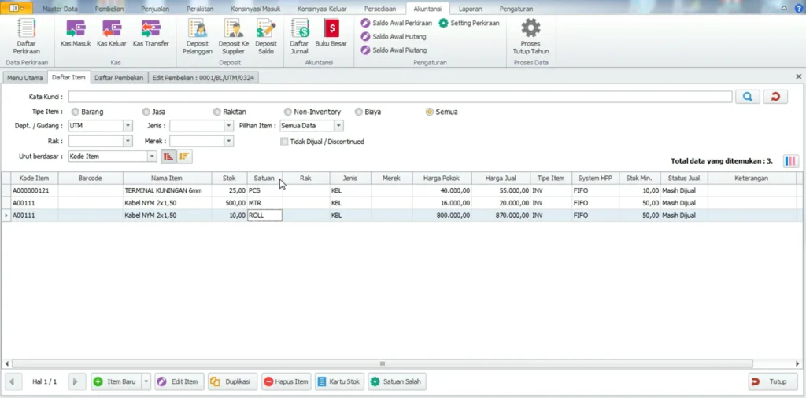Open the application menu button
This screenshot has height=398, width=806.
17,8
